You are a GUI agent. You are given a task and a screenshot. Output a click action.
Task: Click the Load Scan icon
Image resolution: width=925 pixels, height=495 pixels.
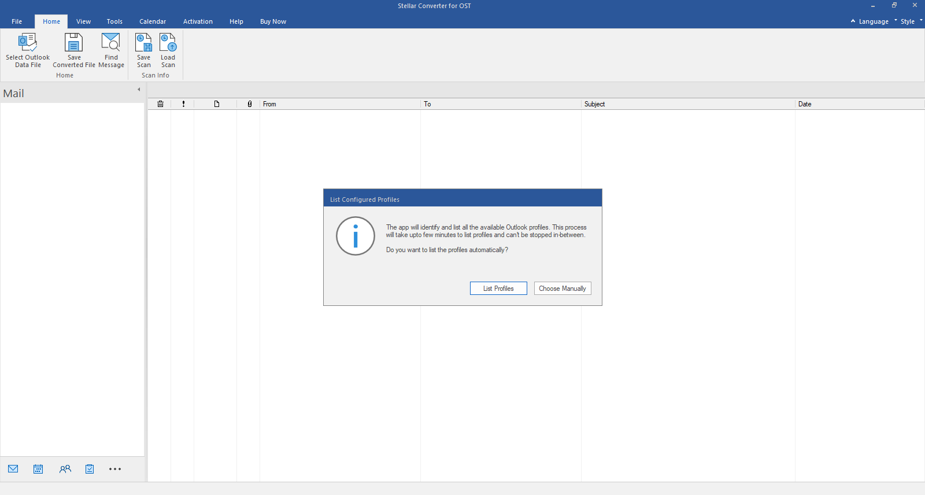click(x=168, y=43)
